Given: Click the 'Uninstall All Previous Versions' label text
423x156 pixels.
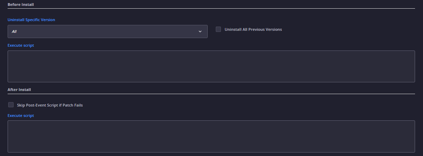Looking at the screenshot, I should (x=253, y=29).
